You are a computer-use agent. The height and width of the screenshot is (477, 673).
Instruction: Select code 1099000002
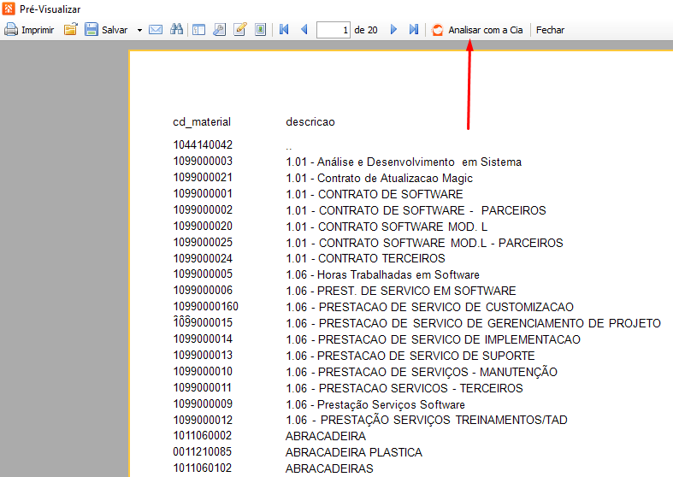pos(203,209)
